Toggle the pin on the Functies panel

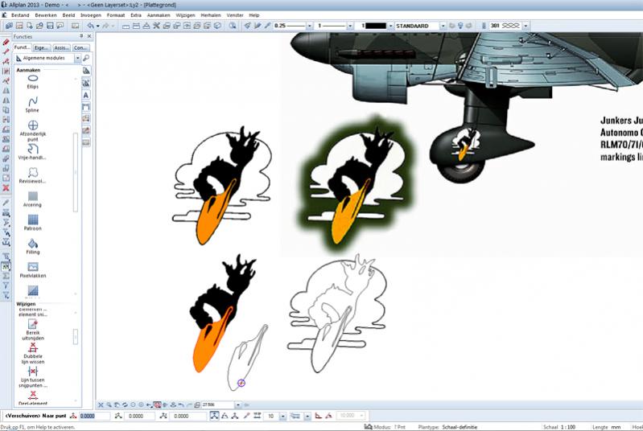81,36
